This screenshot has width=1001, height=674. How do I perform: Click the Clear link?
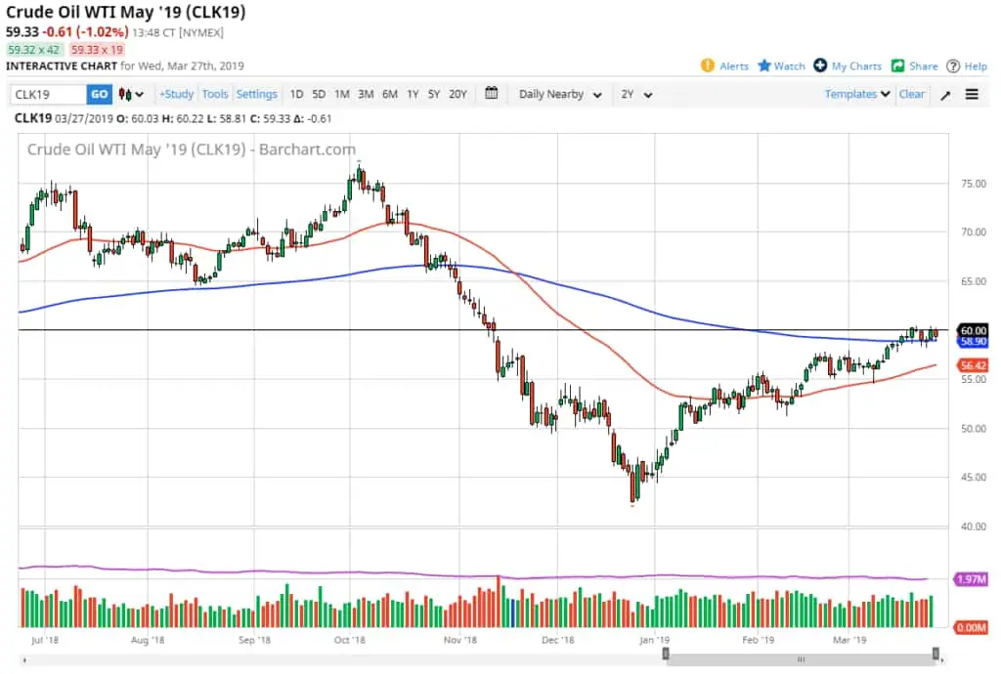coord(912,95)
